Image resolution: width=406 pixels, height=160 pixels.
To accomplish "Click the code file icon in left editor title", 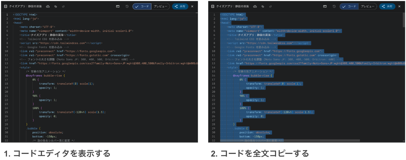I will (6, 6).
